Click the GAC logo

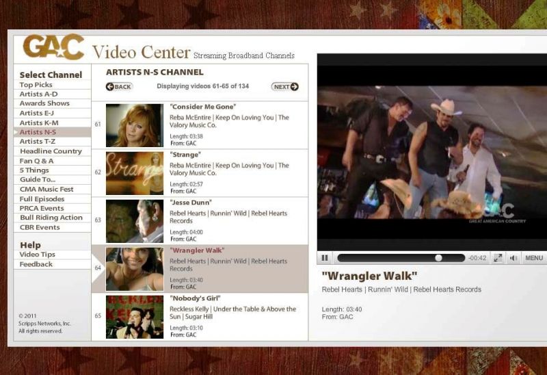pyautogui.click(x=53, y=47)
